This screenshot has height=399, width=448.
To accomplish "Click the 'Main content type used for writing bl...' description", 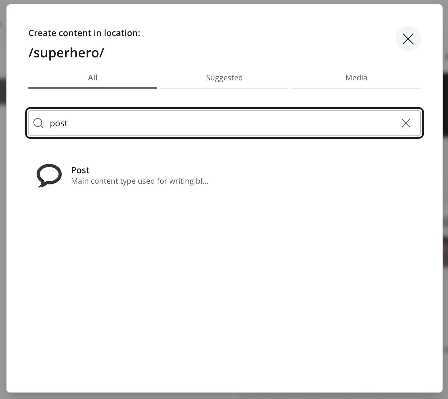I will click(140, 181).
